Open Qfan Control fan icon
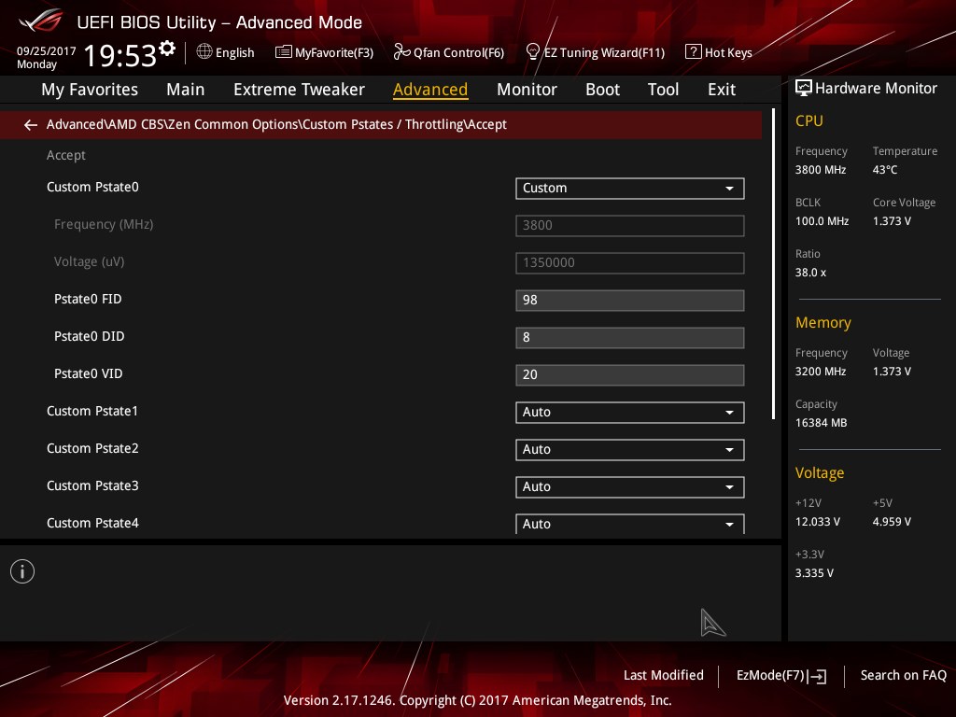The width and height of the screenshot is (956, 717). [x=401, y=52]
